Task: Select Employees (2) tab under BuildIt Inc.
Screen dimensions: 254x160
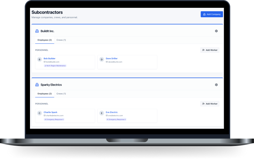Action: click(45, 40)
